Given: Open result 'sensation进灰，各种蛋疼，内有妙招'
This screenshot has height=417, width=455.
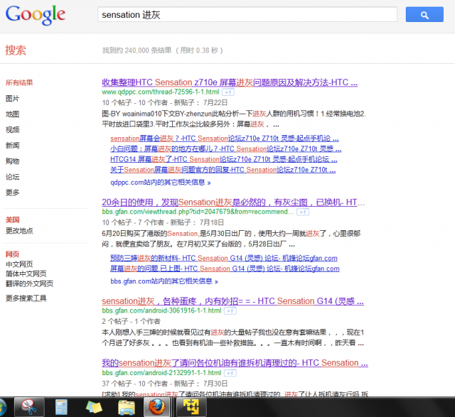Looking at the screenshot, I should coord(232,301).
